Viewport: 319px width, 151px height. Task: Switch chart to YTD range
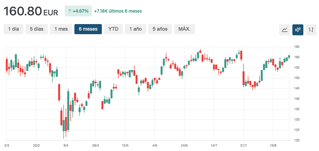(x=113, y=29)
